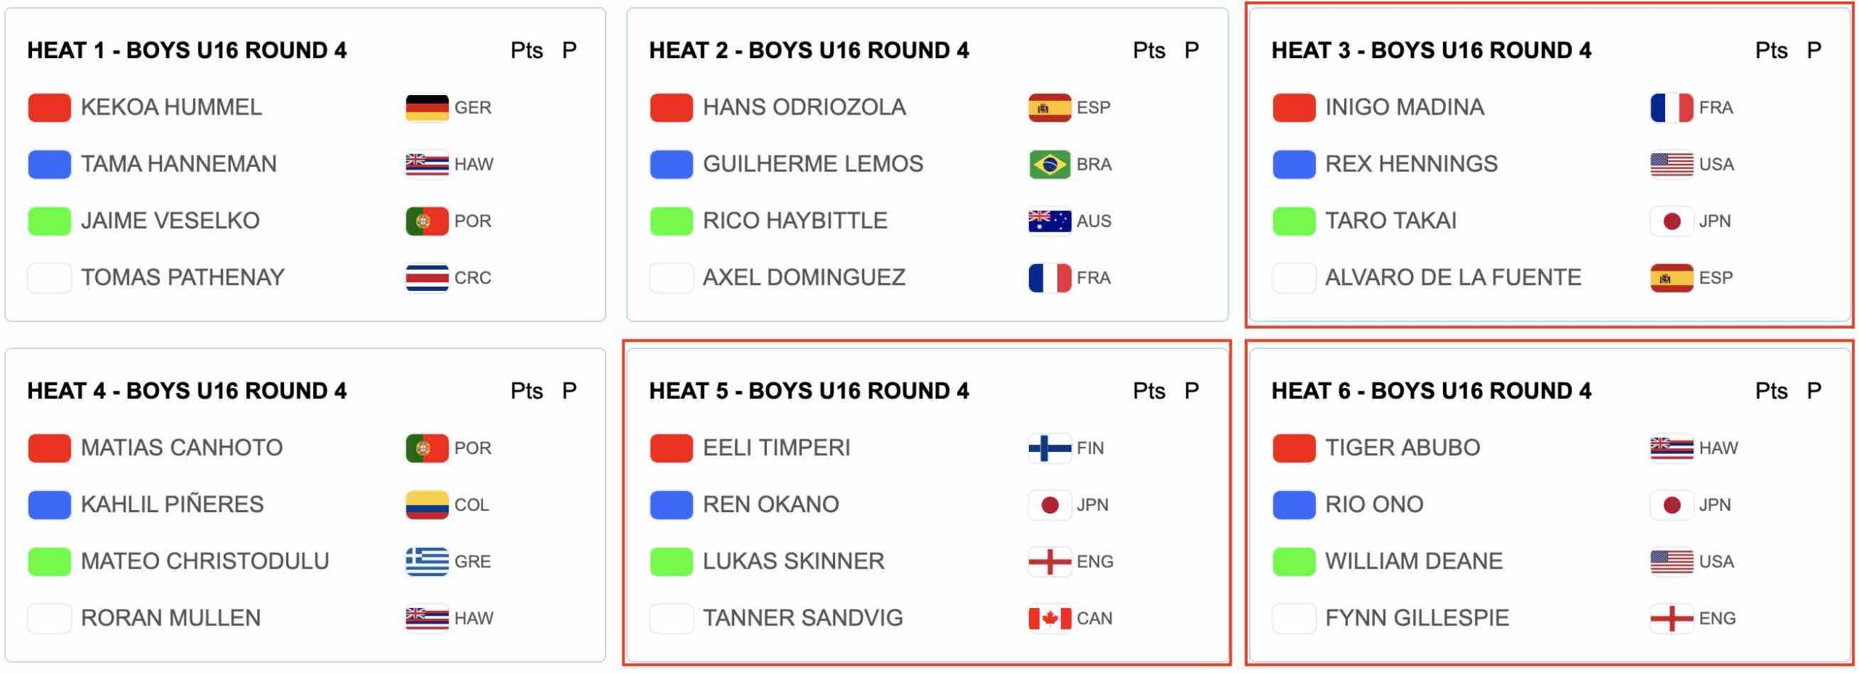Select surfer Hans Odriozola
The height and width of the screenshot is (674, 1859).
point(804,107)
